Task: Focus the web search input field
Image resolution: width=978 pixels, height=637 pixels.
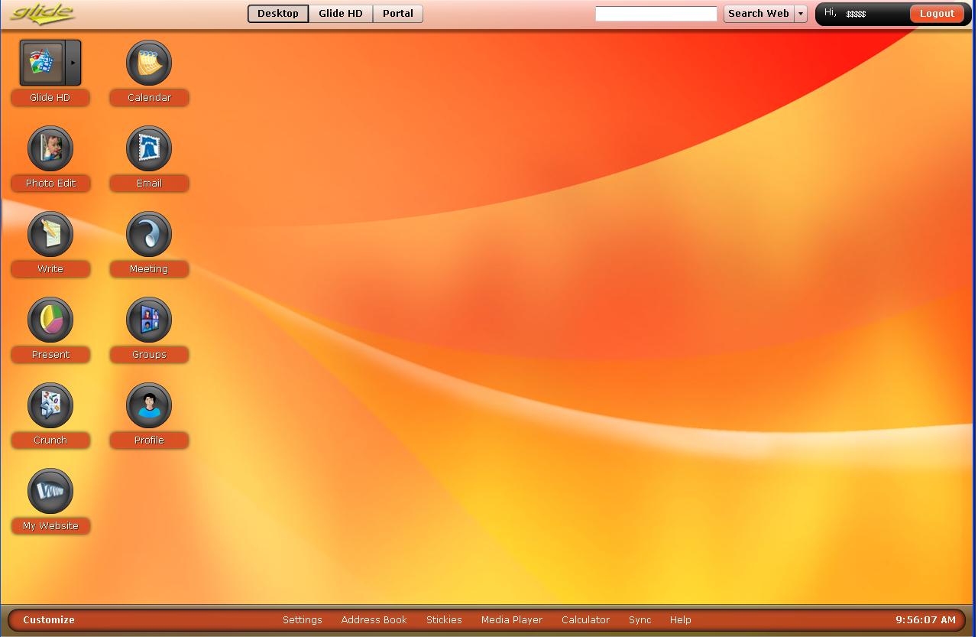Action: (656, 14)
